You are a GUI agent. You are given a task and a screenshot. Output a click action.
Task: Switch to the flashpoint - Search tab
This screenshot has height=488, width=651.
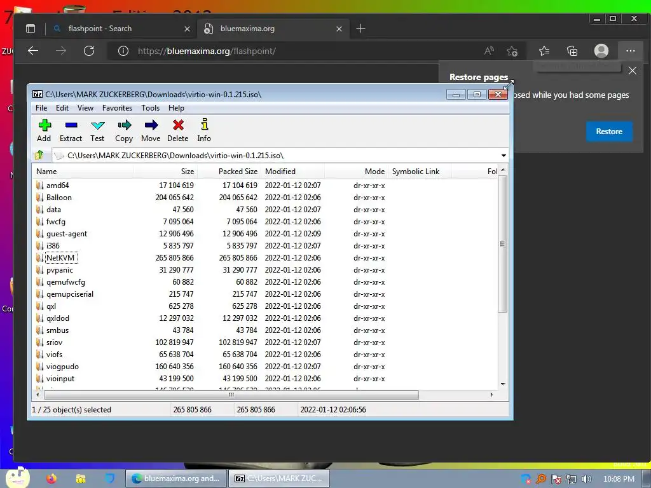coord(120,29)
